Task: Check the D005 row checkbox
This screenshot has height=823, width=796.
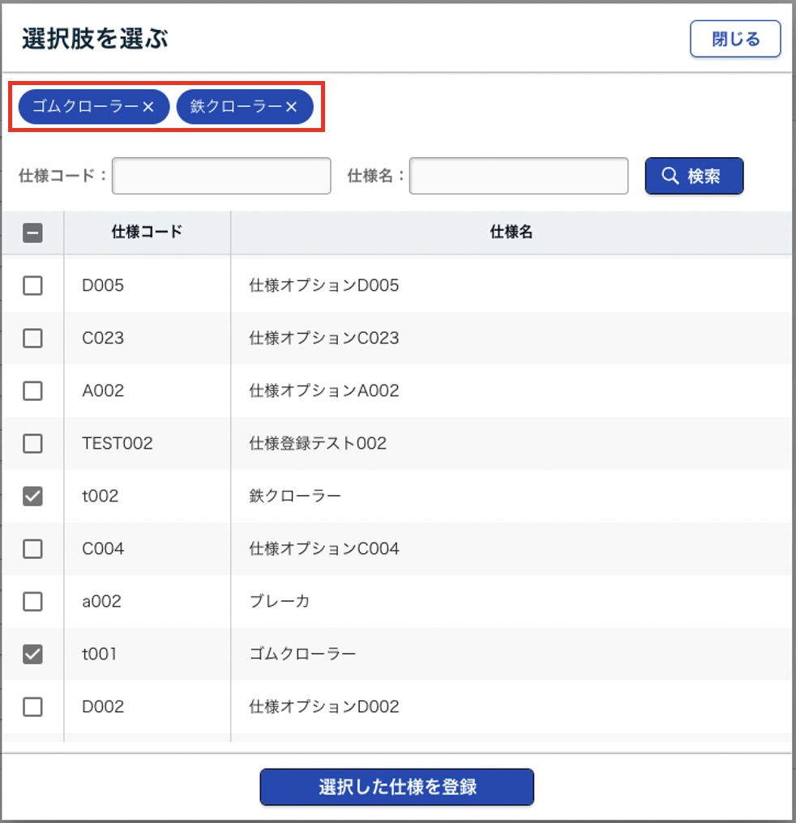Action: tap(32, 285)
